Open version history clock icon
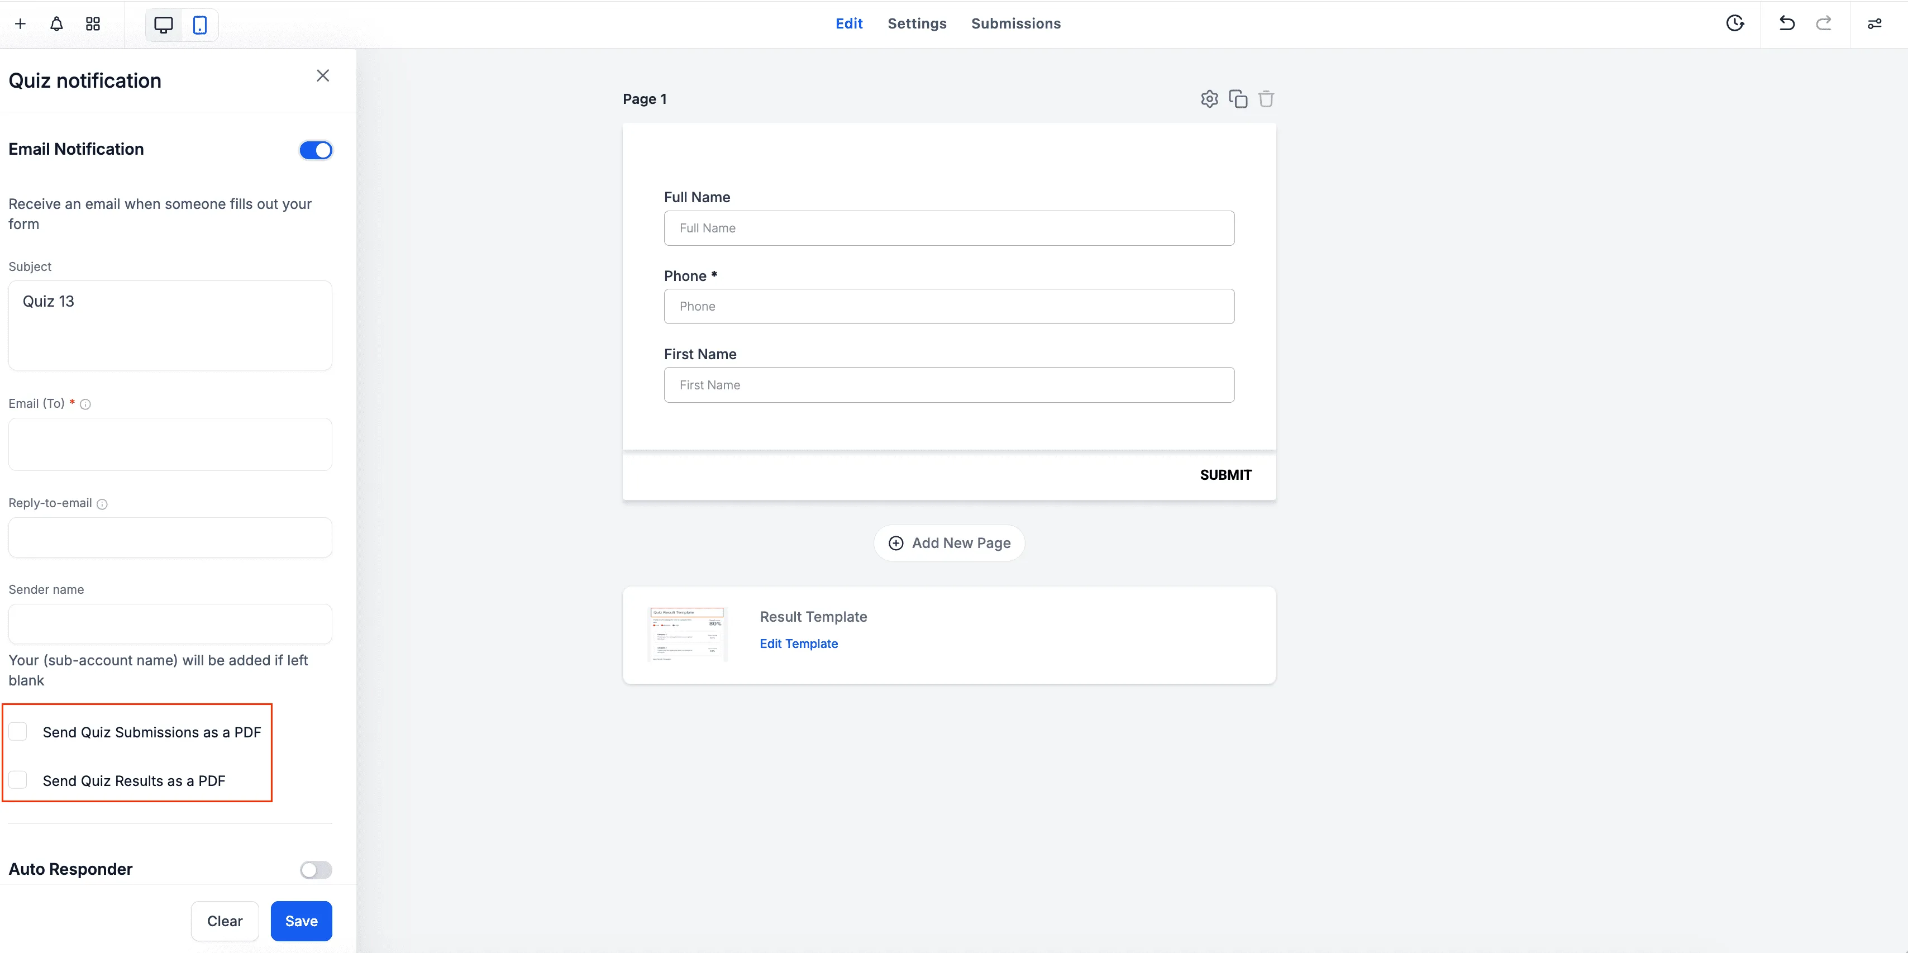 [x=1735, y=23]
